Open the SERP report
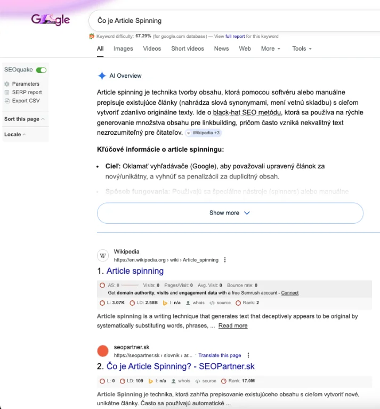This screenshot has width=380, height=409. [x=27, y=92]
